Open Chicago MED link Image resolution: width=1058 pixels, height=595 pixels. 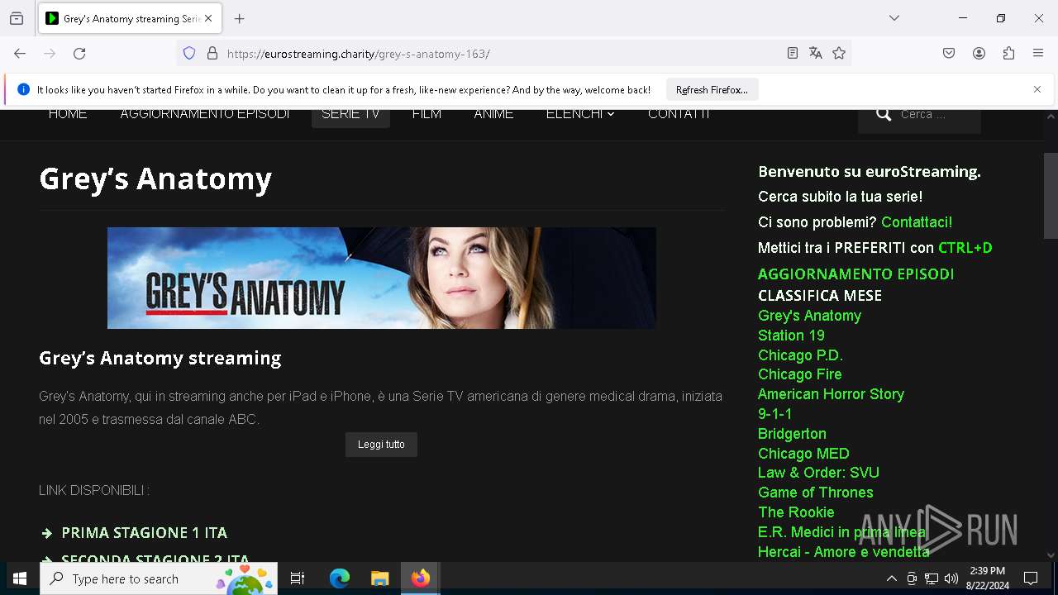pyautogui.click(x=803, y=454)
